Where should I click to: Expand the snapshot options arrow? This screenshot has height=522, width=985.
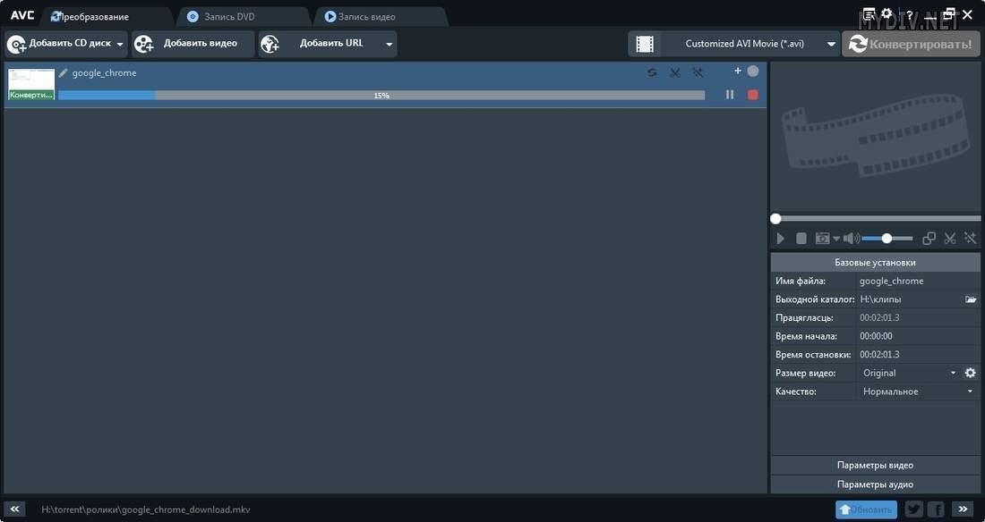[x=836, y=239]
